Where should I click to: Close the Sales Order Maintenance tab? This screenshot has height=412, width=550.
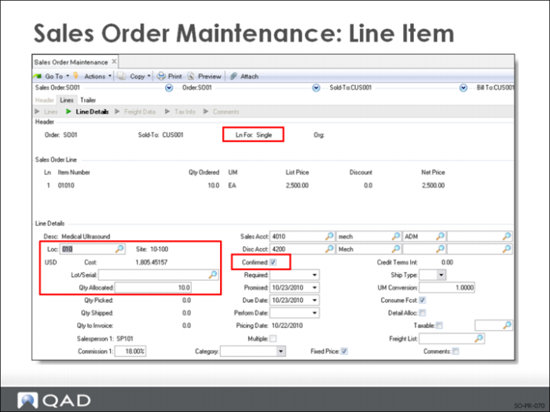tap(114, 62)
